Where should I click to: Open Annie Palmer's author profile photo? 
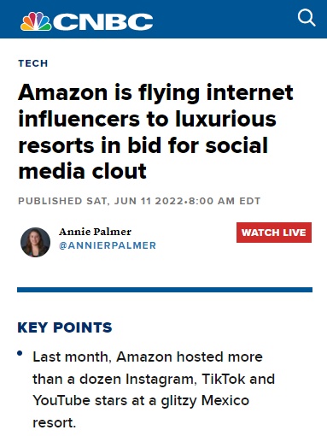coord(35,242)
